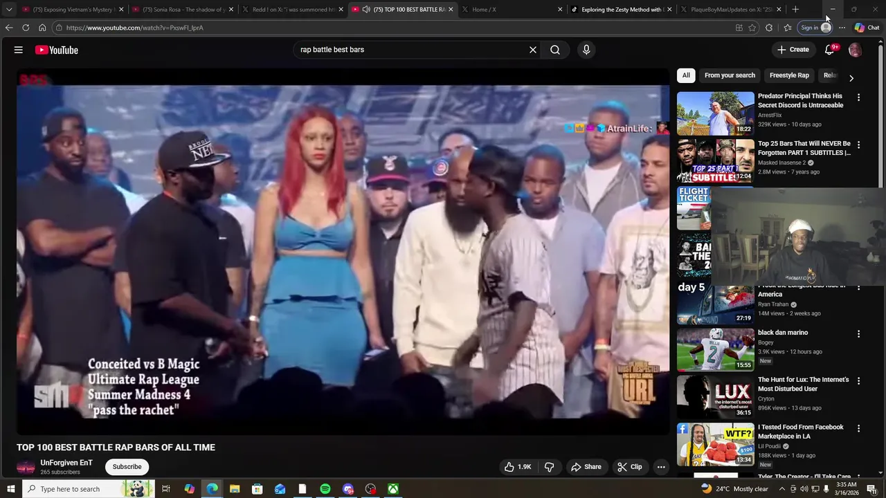Open more actions under the video
This screenshot has height=498, width=886.
(661, 467)
